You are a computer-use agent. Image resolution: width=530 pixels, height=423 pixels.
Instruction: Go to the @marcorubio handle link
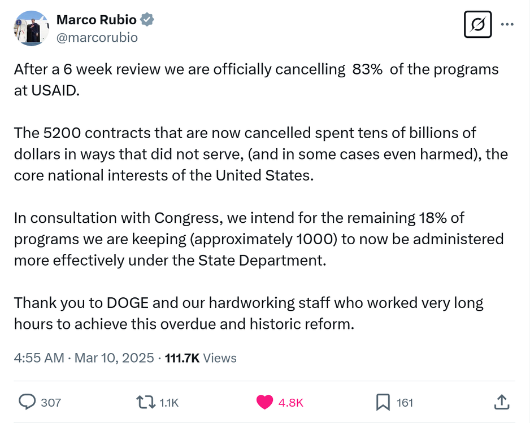(x=97, y=37)
